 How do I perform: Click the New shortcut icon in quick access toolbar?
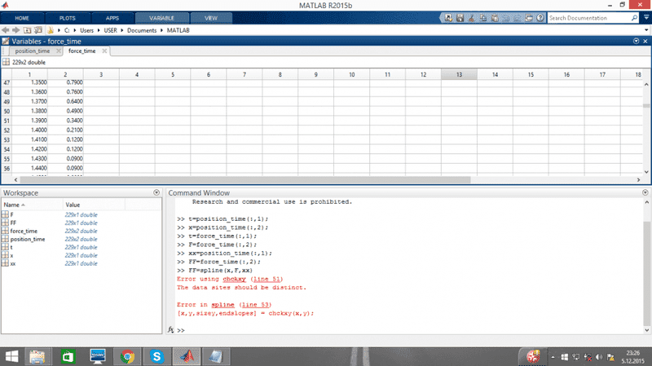[x=448, y=18]
